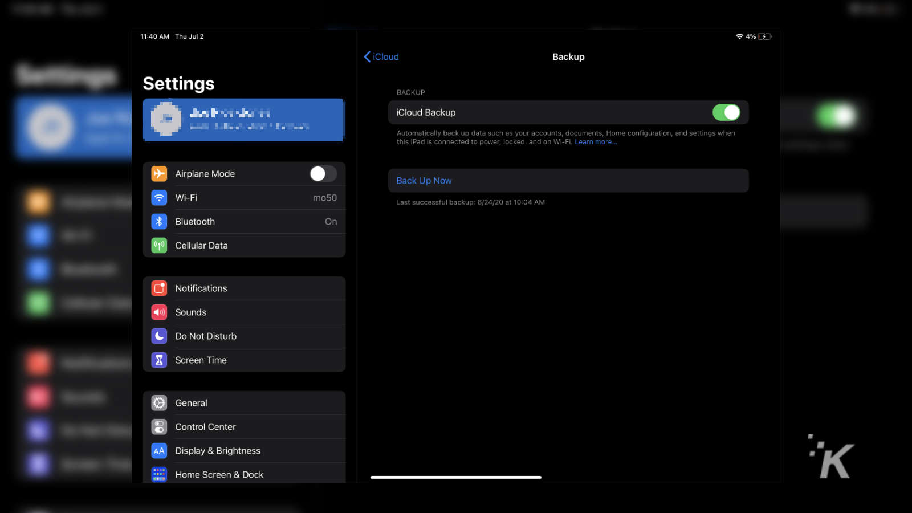Tap the 4% battery percentage

pos(751,36)
